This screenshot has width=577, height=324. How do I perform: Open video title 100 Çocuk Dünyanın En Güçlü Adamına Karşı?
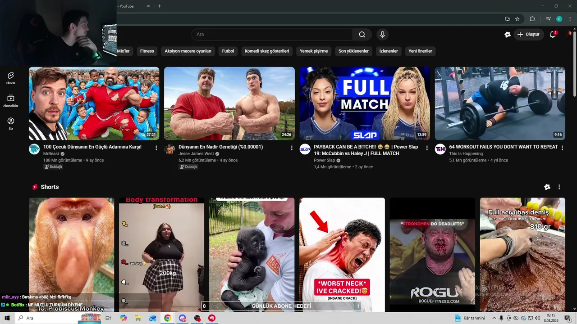click(92, 147)
